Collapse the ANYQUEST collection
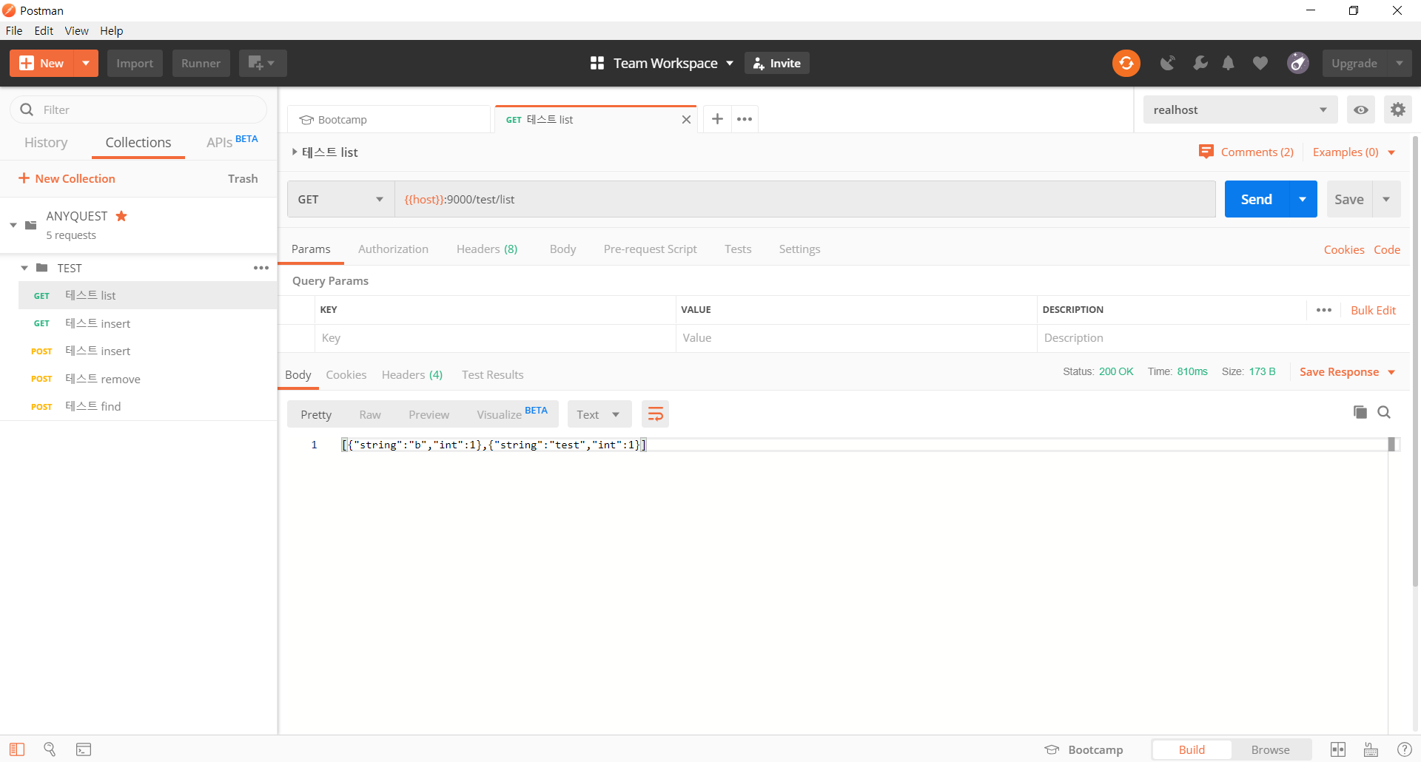The height and width of the screenshot is (762, 1421). pyautogui.click(x=13, y=225)
